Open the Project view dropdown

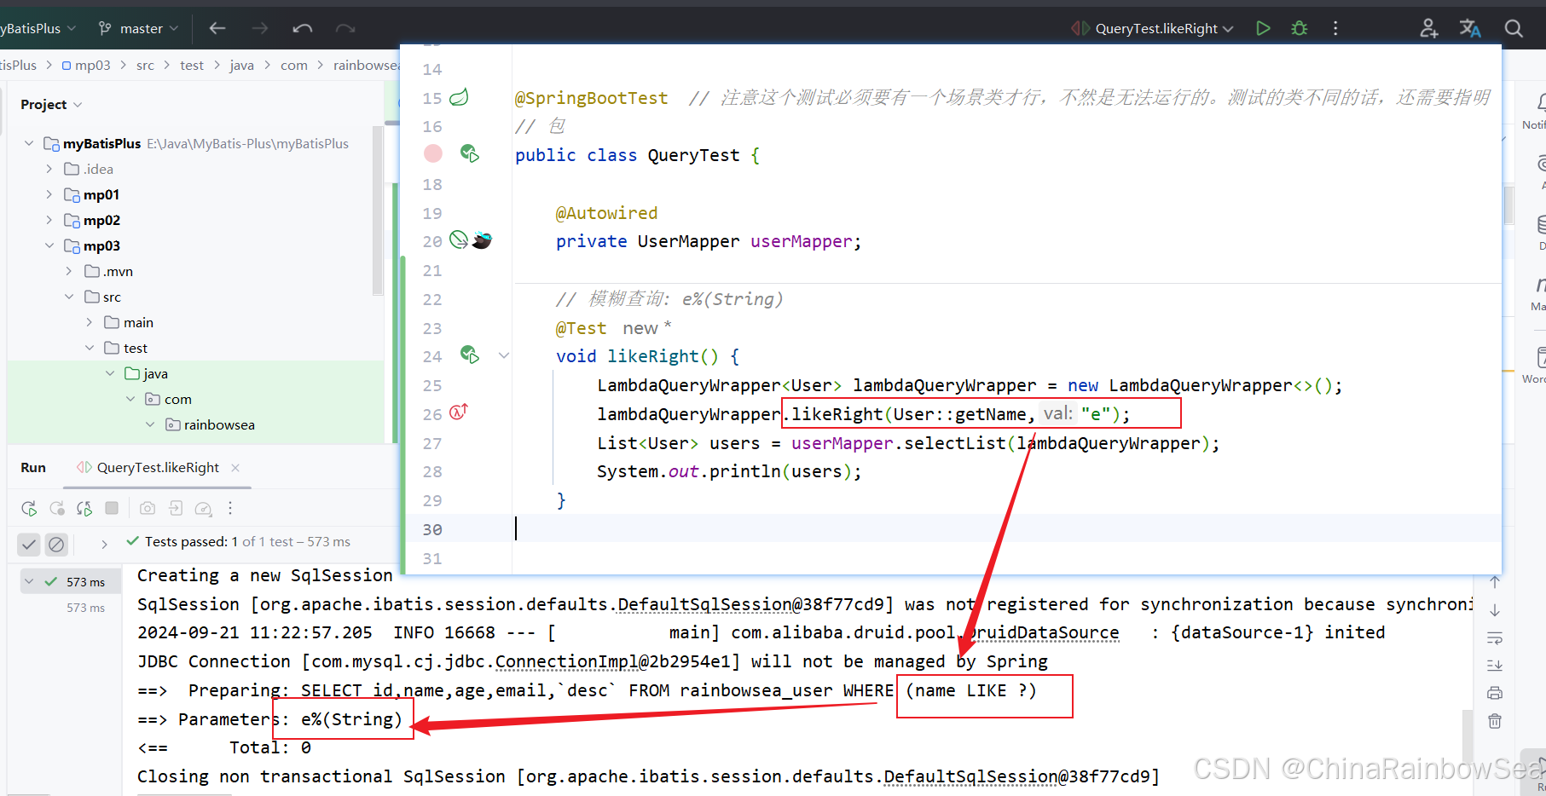point(51,104)
